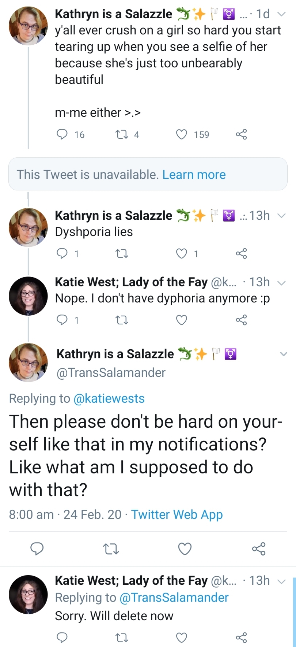Share the crush-on-a-girl tweet
Image resolution: width=296 pixels, height=647 pixels.
click(x=241, y=135)
